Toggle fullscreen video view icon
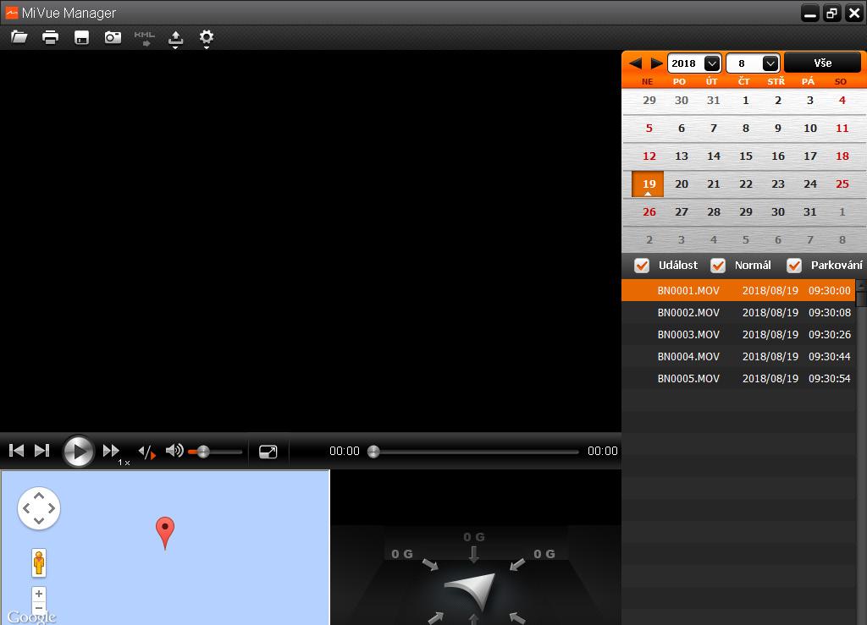This screenshot has height=625, width=867. [x=268, y=452]
